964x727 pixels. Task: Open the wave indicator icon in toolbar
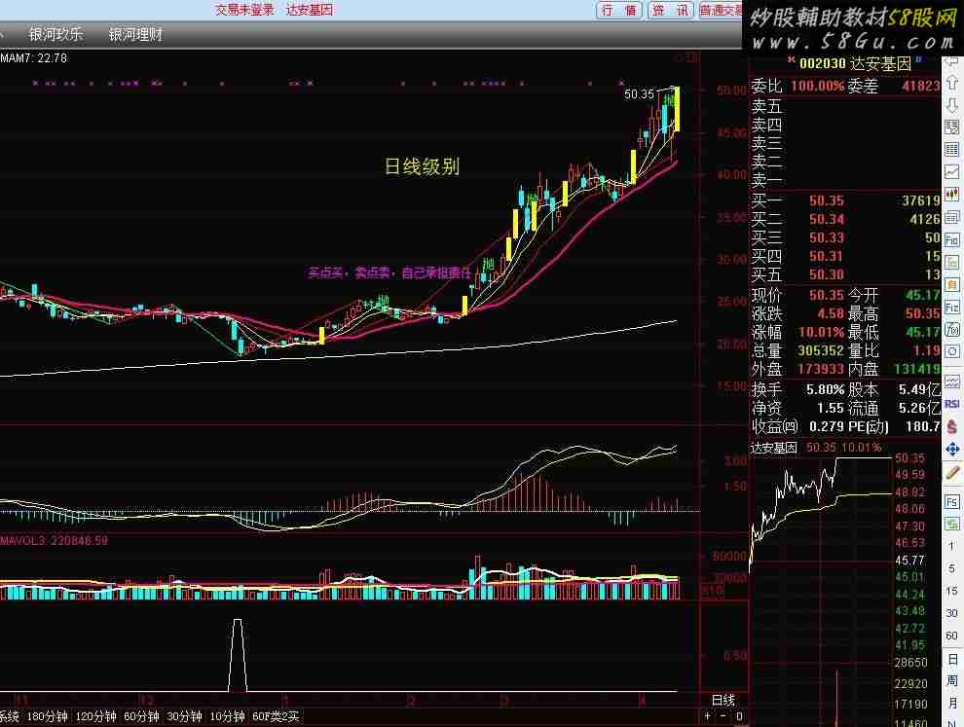[x=951, y=382]
